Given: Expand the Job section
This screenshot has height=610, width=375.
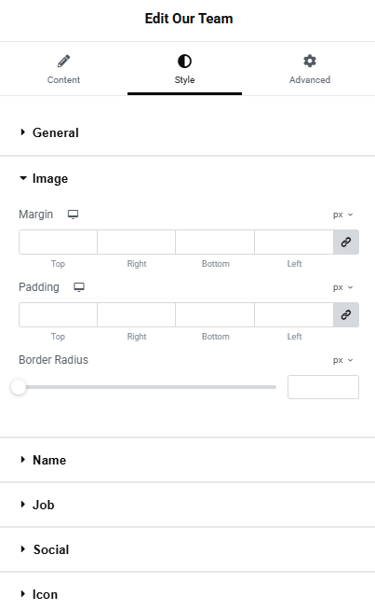Looking at the screenshot, I should 37,505.
